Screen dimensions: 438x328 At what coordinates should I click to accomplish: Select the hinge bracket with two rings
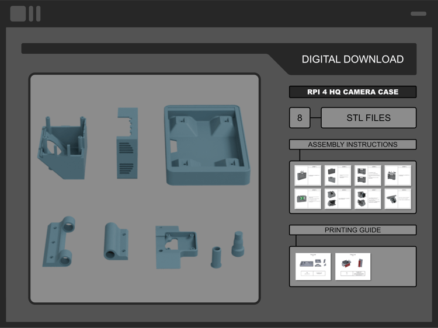[x=59, y=242]
